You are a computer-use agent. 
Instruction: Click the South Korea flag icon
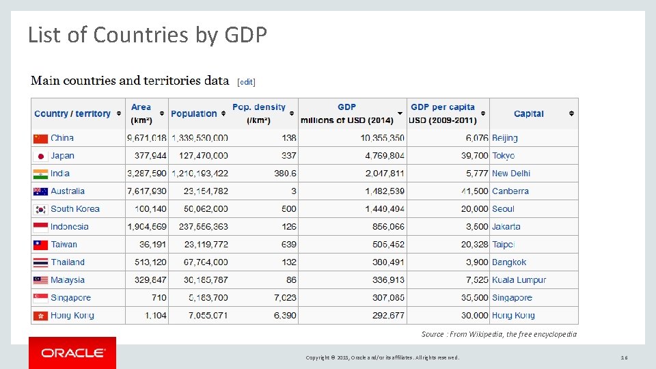(x=40, y=209)
